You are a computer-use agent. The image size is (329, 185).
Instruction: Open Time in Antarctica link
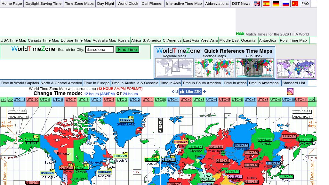point(263,83)
